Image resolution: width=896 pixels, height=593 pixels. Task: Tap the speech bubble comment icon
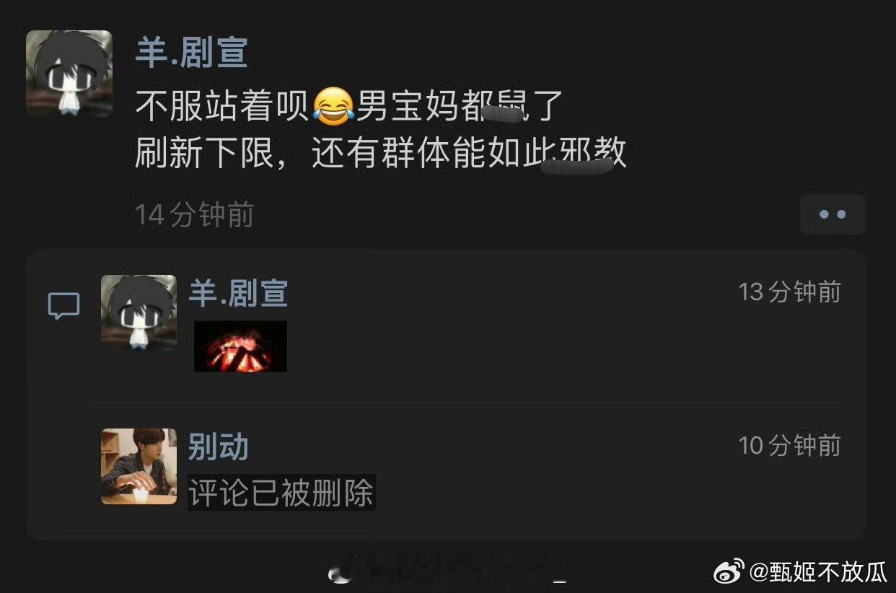63,306
